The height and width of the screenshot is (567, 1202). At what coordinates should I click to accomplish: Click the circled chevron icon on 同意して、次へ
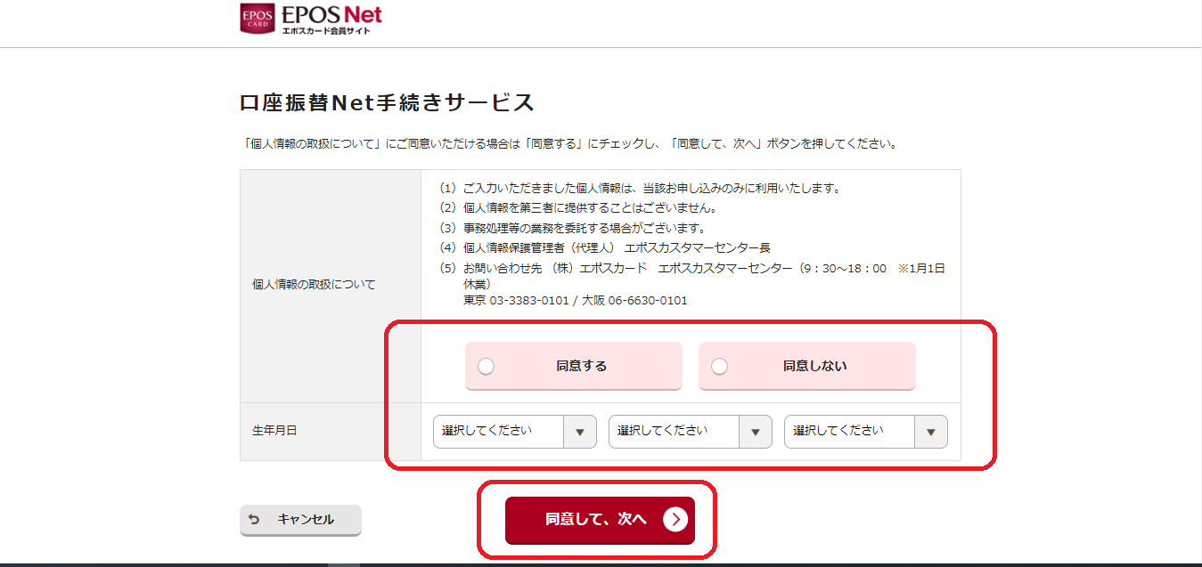tap(675, 519)
